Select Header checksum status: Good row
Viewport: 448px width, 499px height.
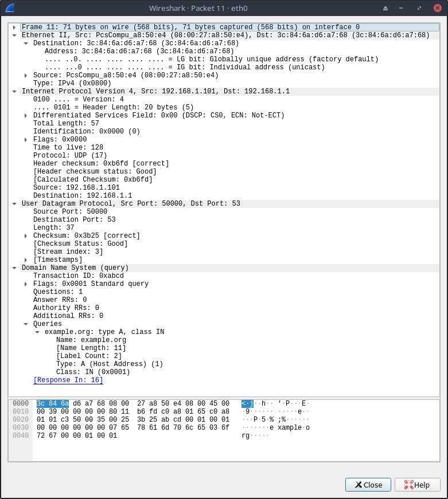click(x=95, y=171)
